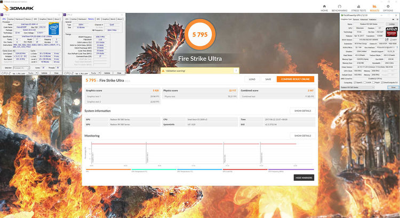The width and height of the screenshot is (400, 218).
Task: Click the SAVE button
Action: coord(268,79)
